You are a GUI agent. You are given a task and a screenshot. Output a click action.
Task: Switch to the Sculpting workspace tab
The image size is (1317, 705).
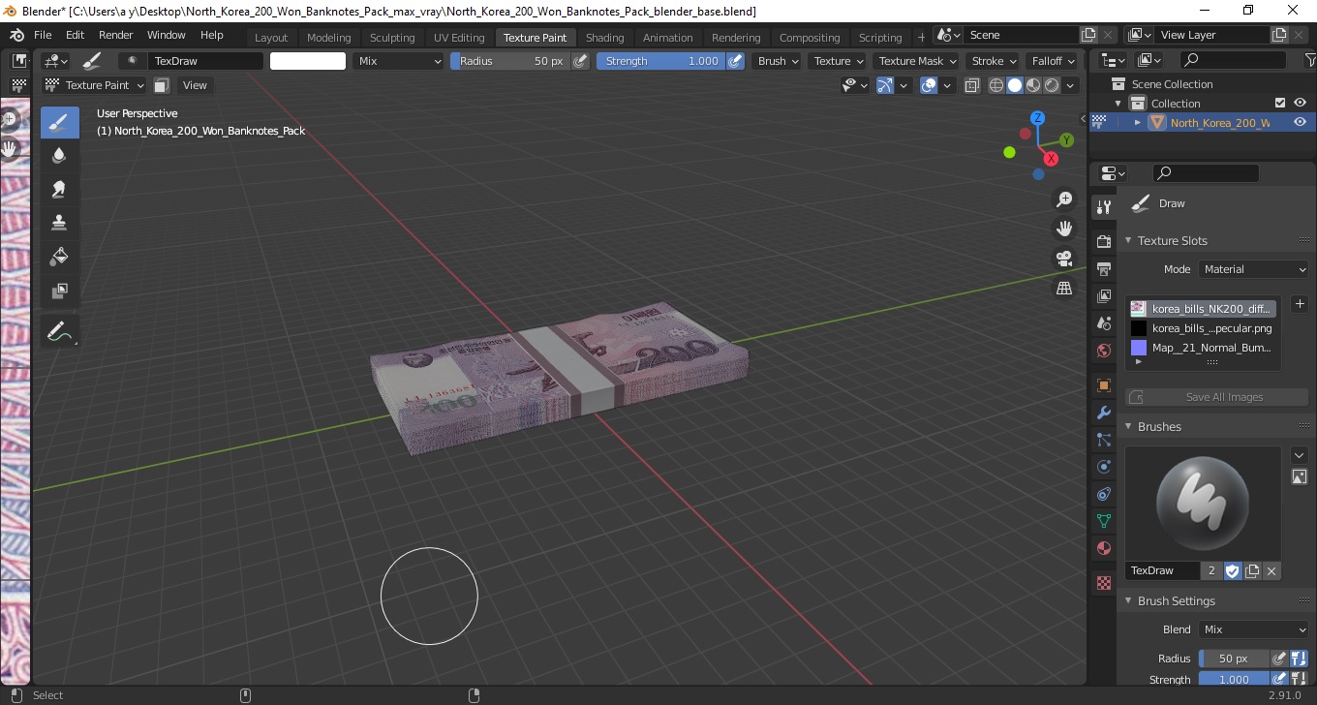(392, 38)
